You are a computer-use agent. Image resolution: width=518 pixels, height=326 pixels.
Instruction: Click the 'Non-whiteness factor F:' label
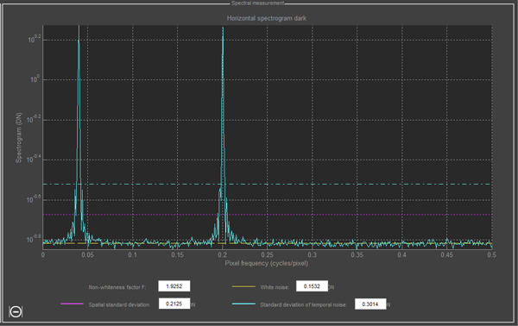point(117,287)
